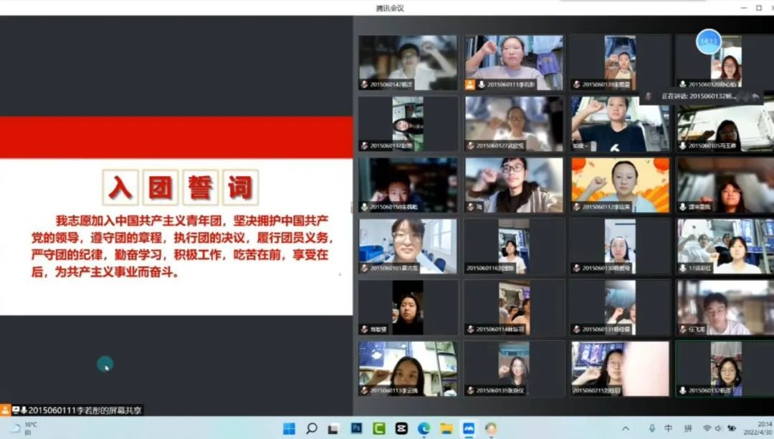The height and width of the screenshot is (439, 774).
Task: Open File Explorer folder icon
Action: 446,428
